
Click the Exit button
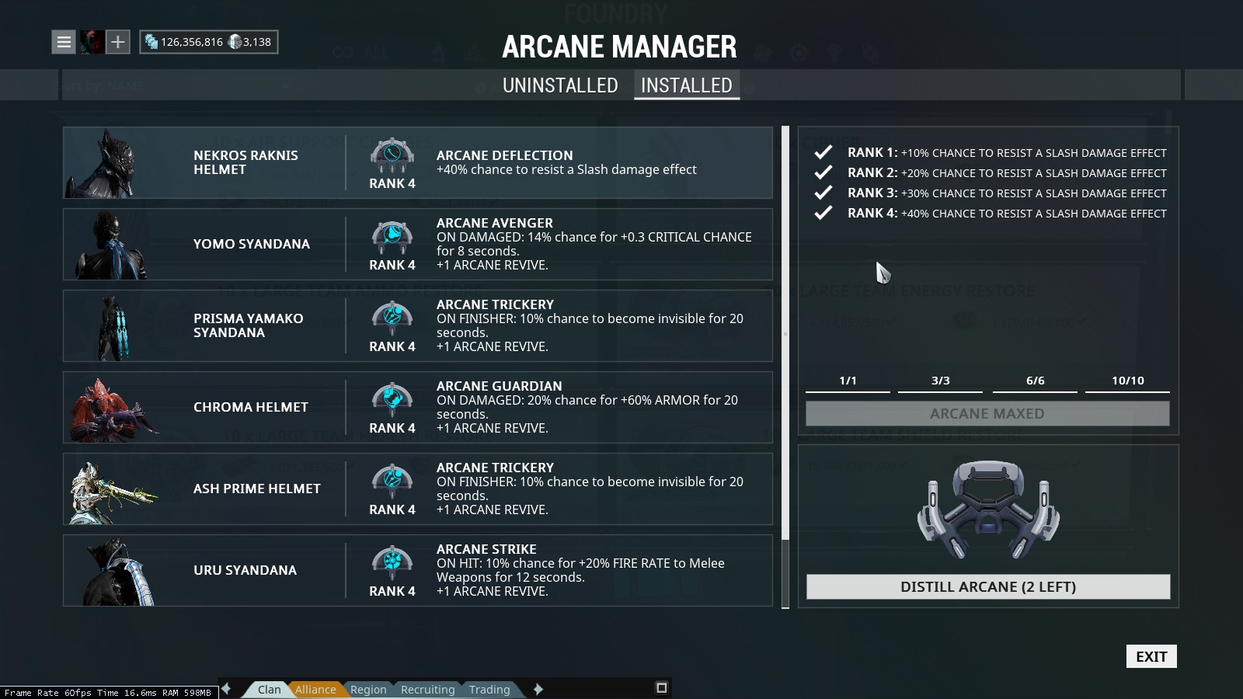pos(1151,656)
